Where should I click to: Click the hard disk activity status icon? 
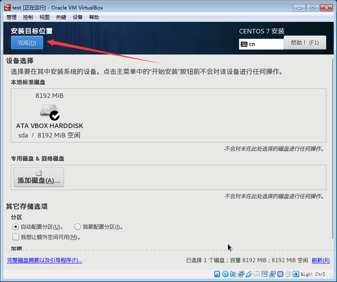click(217, 274)
